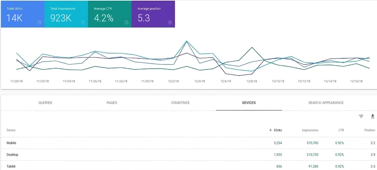Sort table by CTR column header
Image resolution: width=377 pixels, height=170 pixels.
click(x=341, y=130)
